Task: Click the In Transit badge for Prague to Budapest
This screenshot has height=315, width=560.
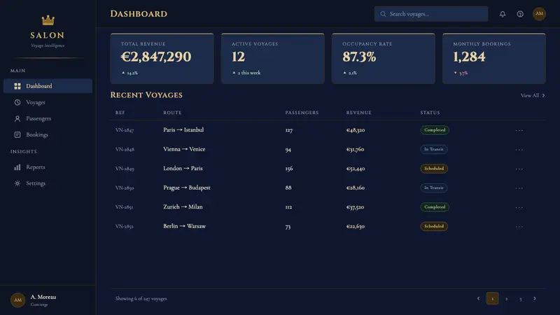Action: click(x=434, y=188)
